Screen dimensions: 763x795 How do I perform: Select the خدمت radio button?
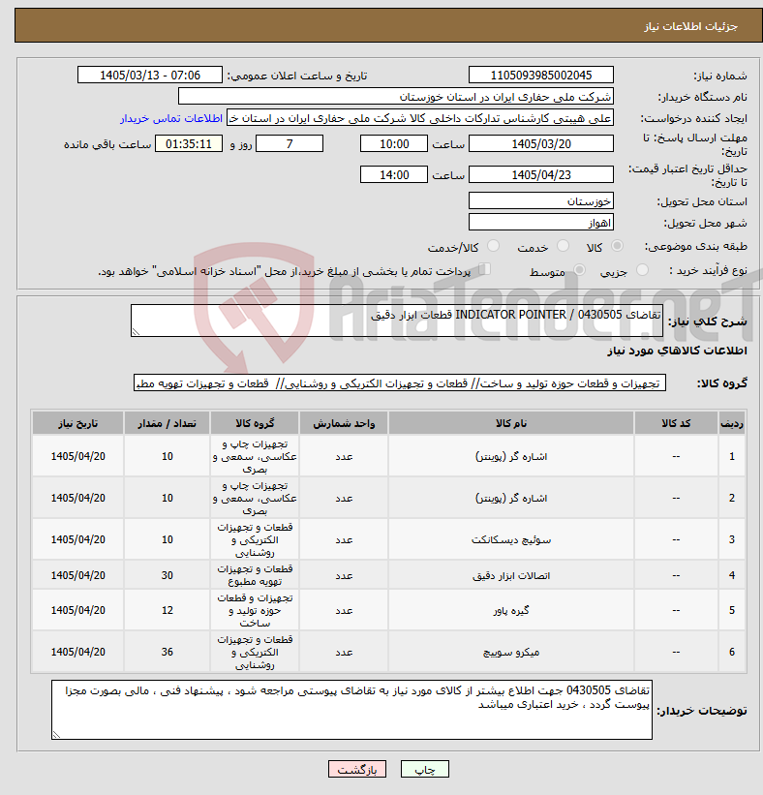click(x=563, y=246)
